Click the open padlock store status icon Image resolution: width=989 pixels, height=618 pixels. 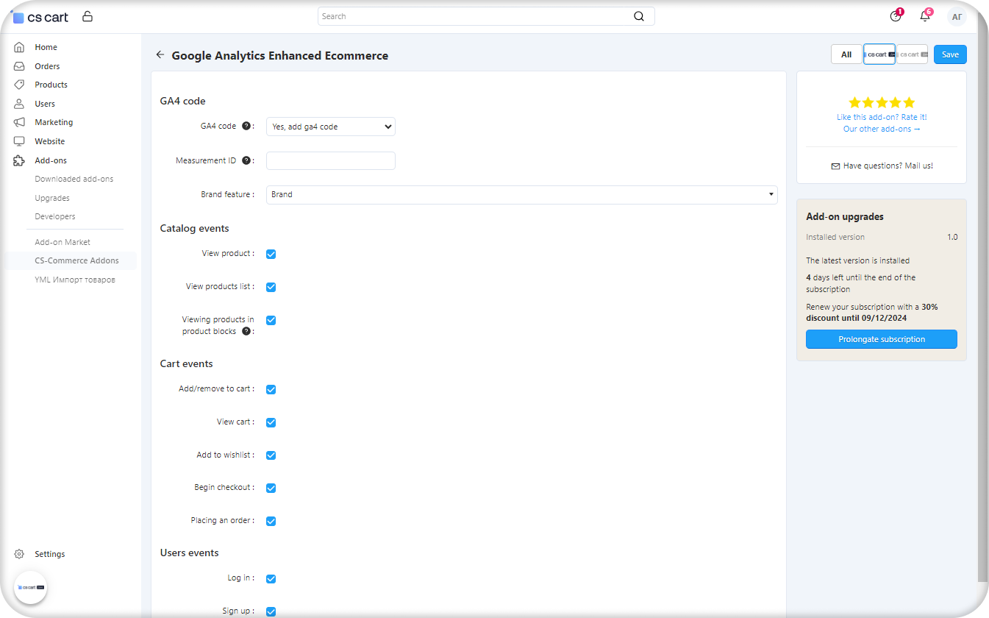[x=88, y=16]
